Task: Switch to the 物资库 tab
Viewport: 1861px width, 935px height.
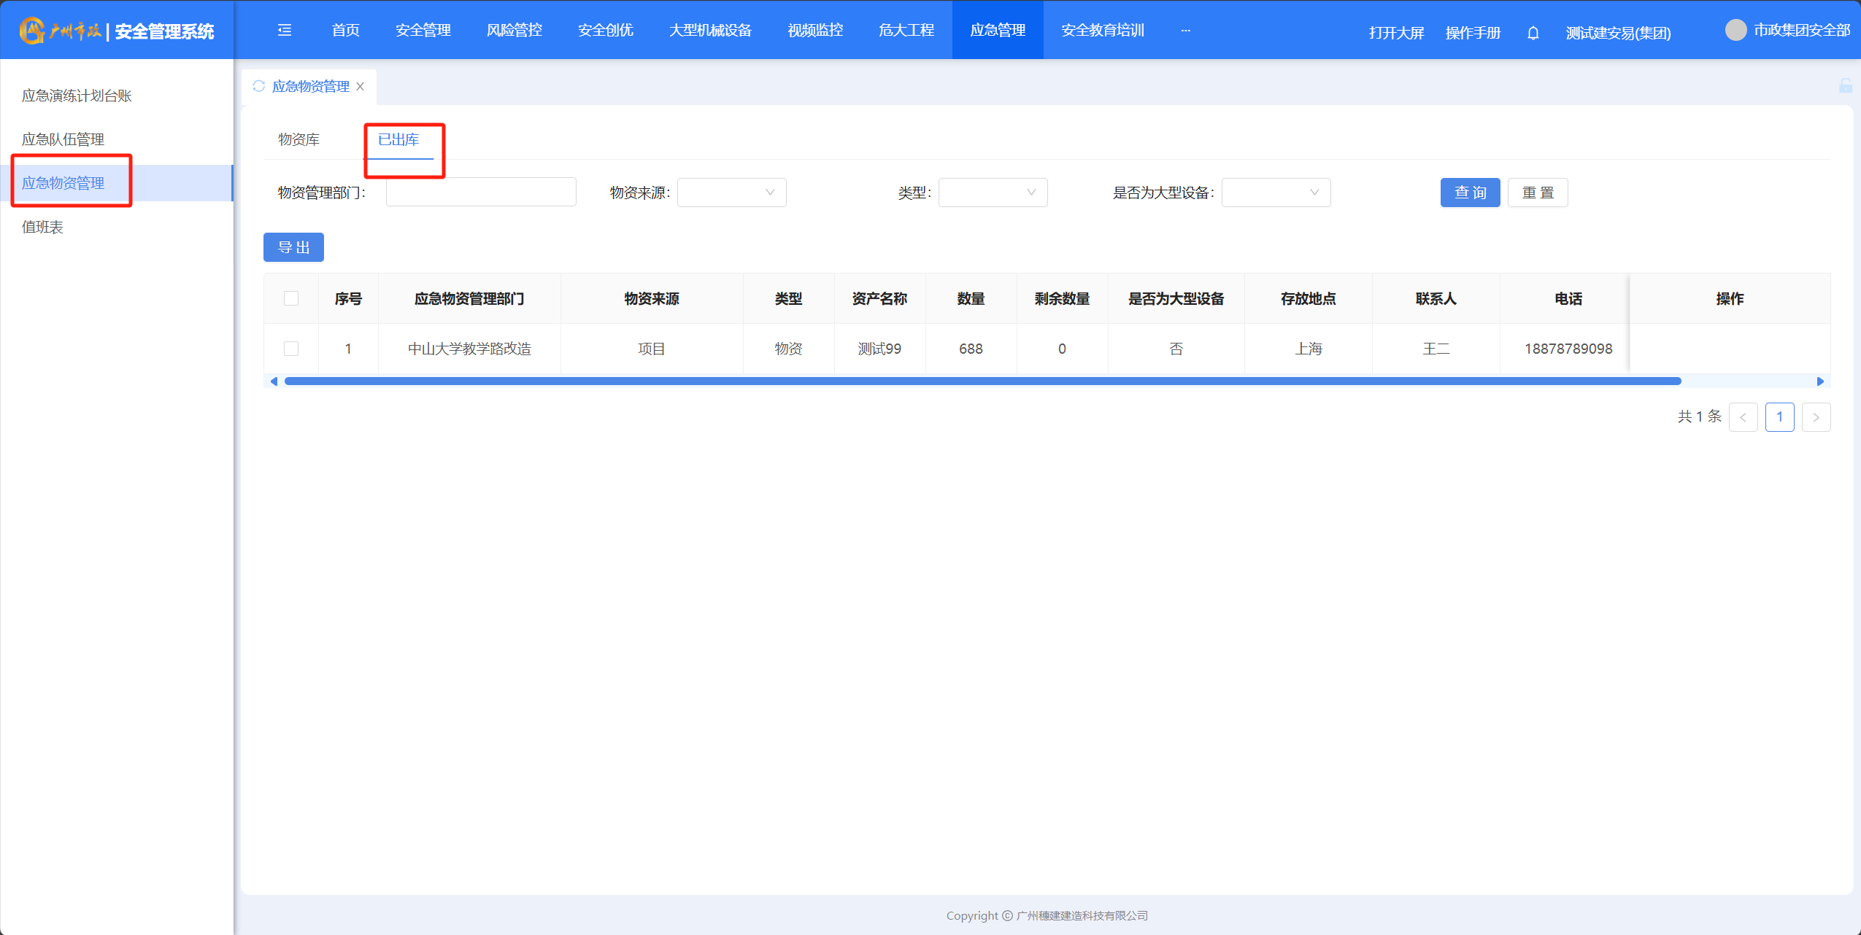Action: coord(298,139)
